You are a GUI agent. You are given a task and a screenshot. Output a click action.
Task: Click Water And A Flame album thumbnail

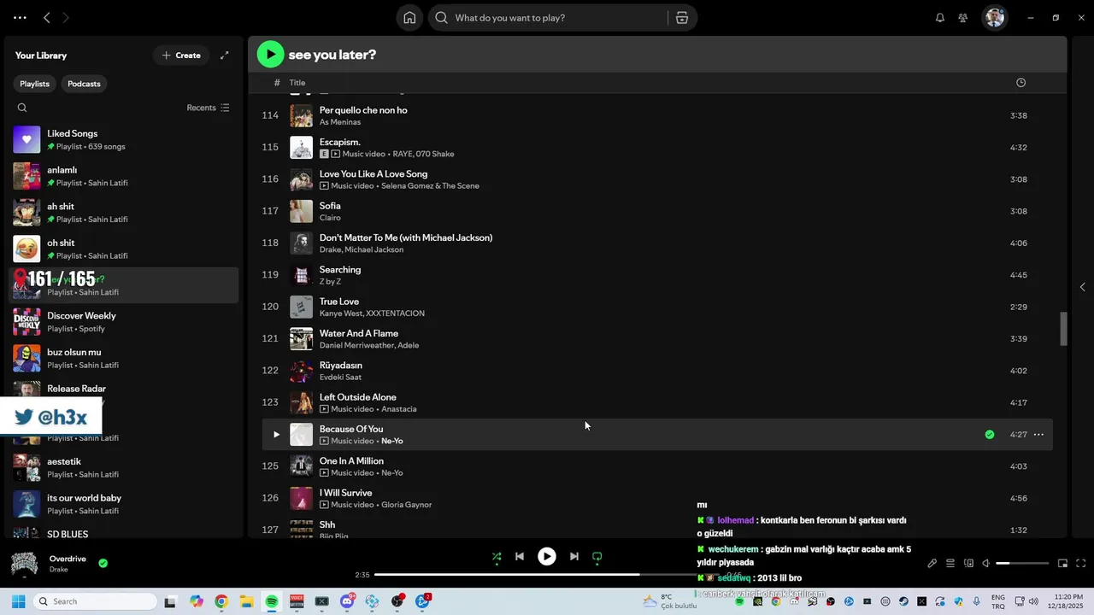coord(301,339)
